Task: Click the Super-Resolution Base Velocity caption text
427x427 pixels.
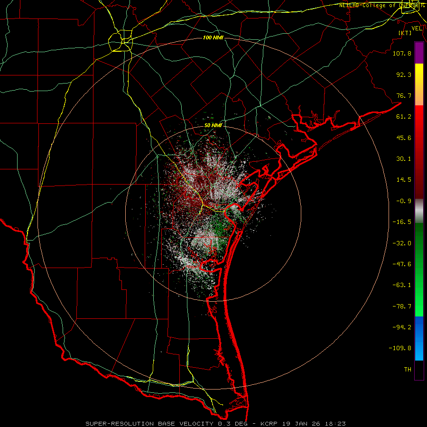Action: pyautogui.click(x=215, y=424)
